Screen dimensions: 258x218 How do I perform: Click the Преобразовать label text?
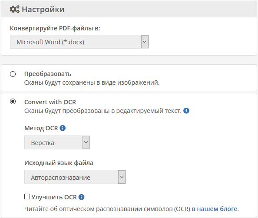tap(48, 74)
